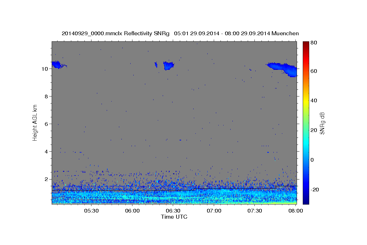367x245 pixels.
Task: Click the colorbar value 20
Action: (x=314, y=130)
